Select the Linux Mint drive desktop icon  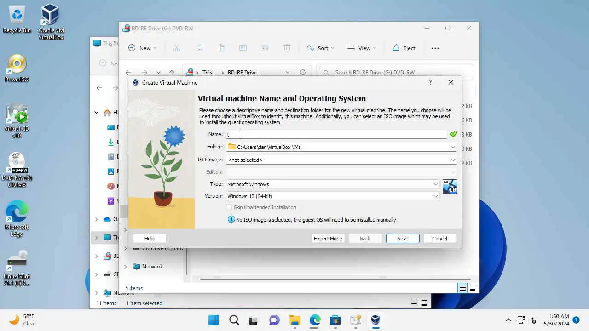coord(17,268)
